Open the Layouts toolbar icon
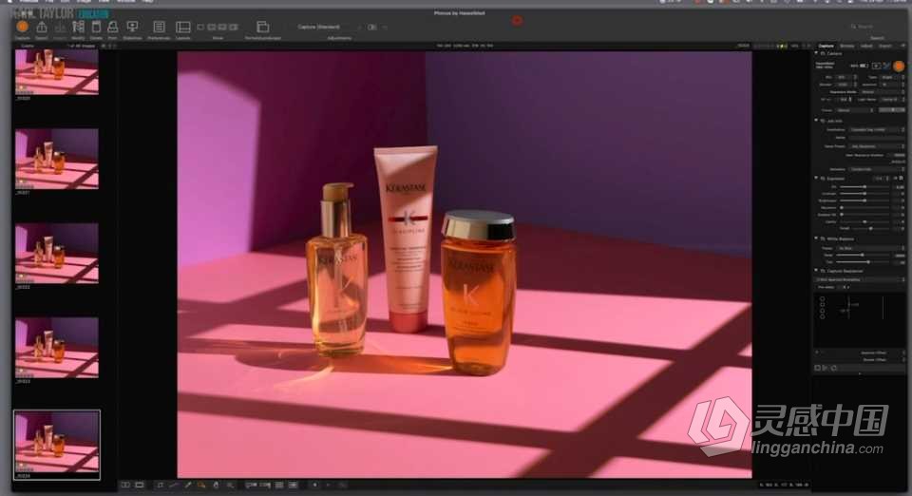 [183, 27]
